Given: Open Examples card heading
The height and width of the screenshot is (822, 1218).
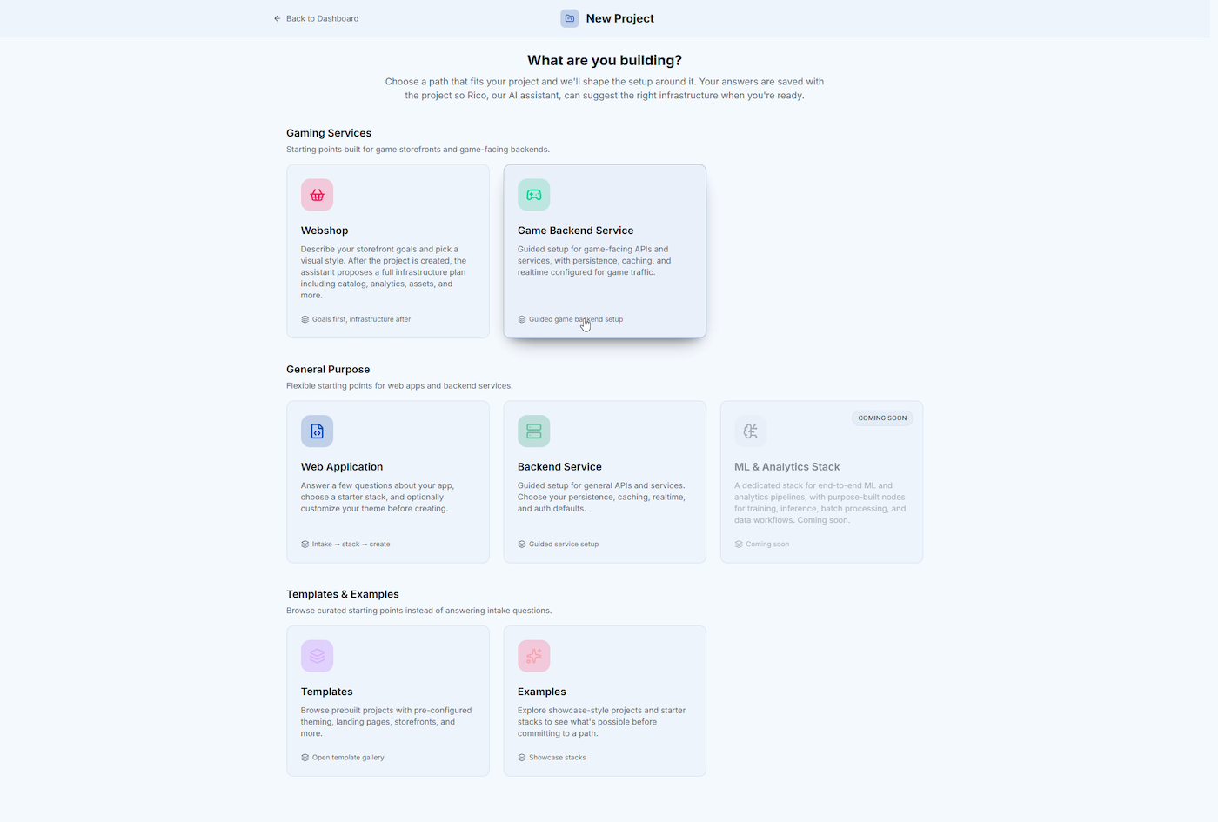Looking at the screenshot, I should (541, 692).
